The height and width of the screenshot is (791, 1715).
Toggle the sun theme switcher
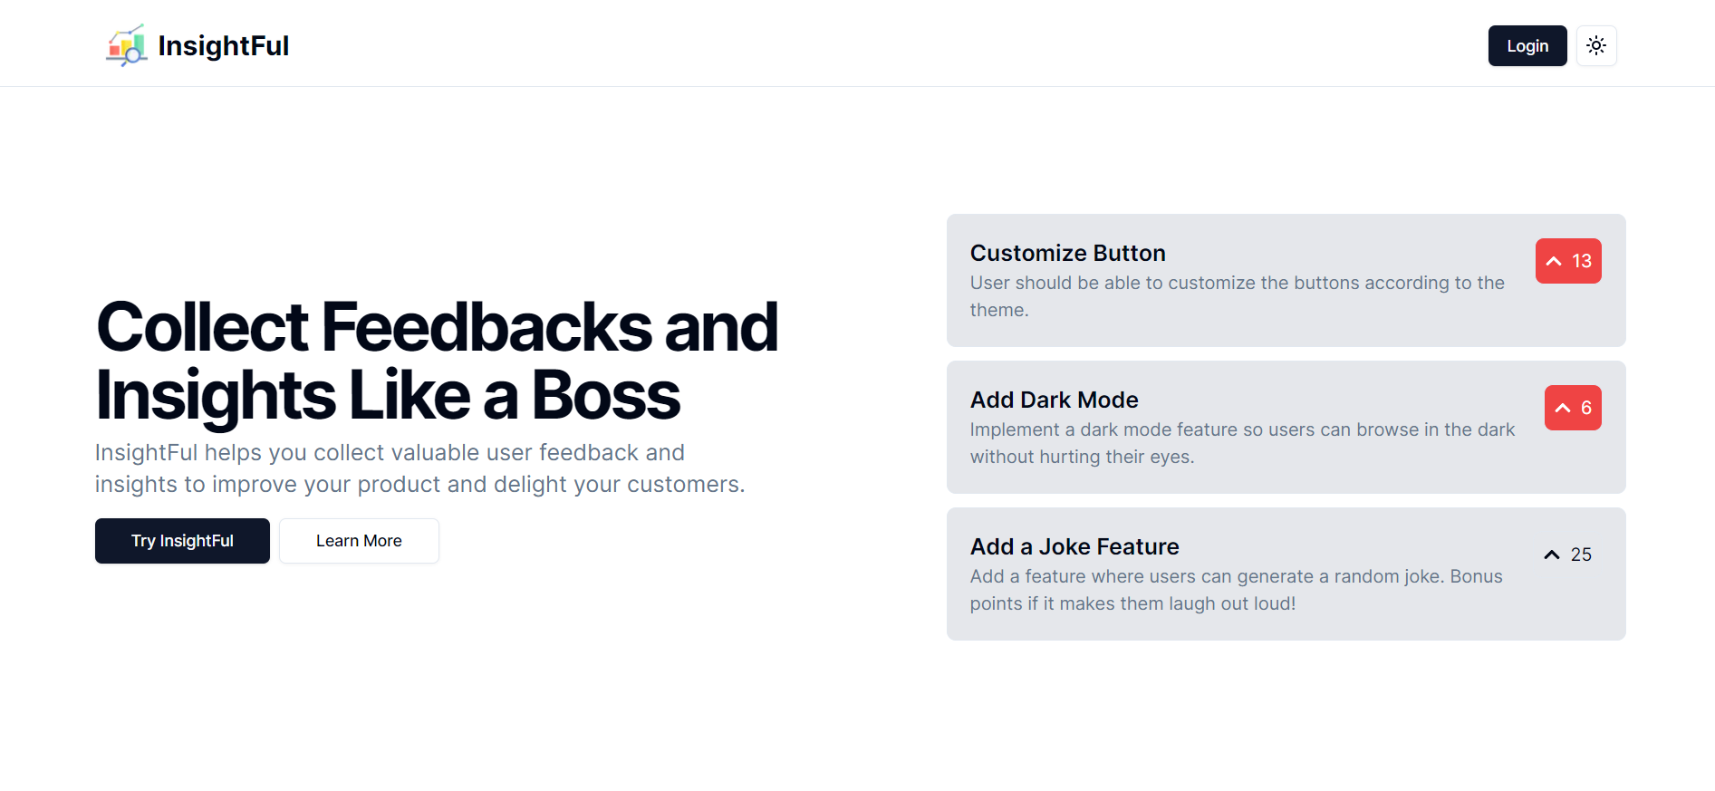click(x=1596, y=45)
